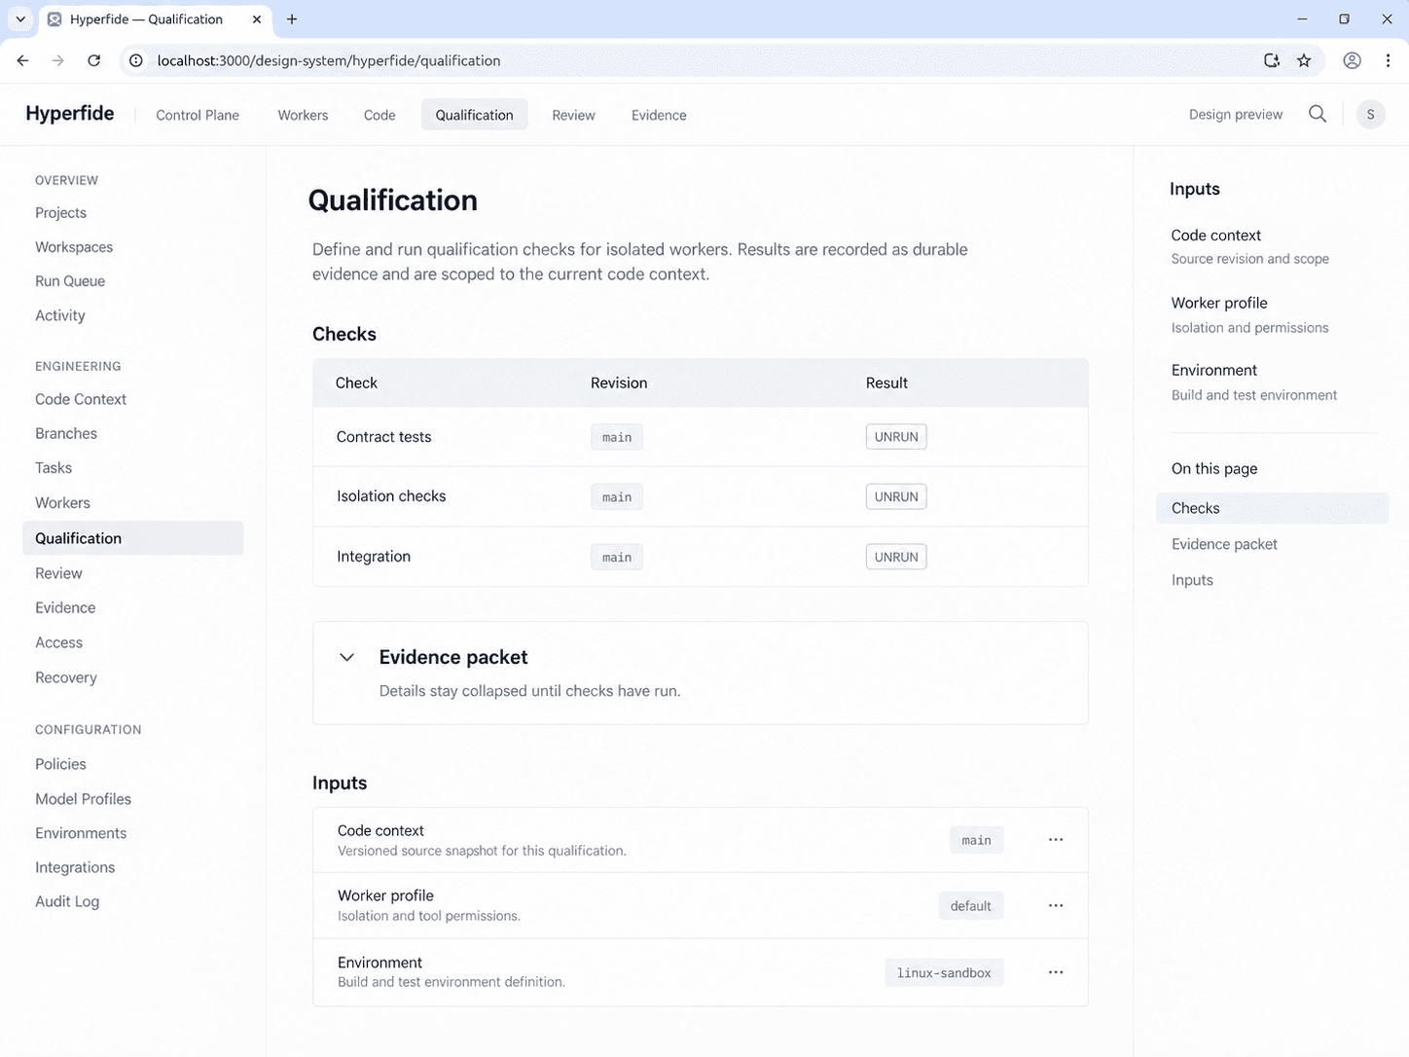The height and width of the screenshot is (1057, 1409).
Task: Click the install app icon in address bar
Action: click(x=1271, y=60)
